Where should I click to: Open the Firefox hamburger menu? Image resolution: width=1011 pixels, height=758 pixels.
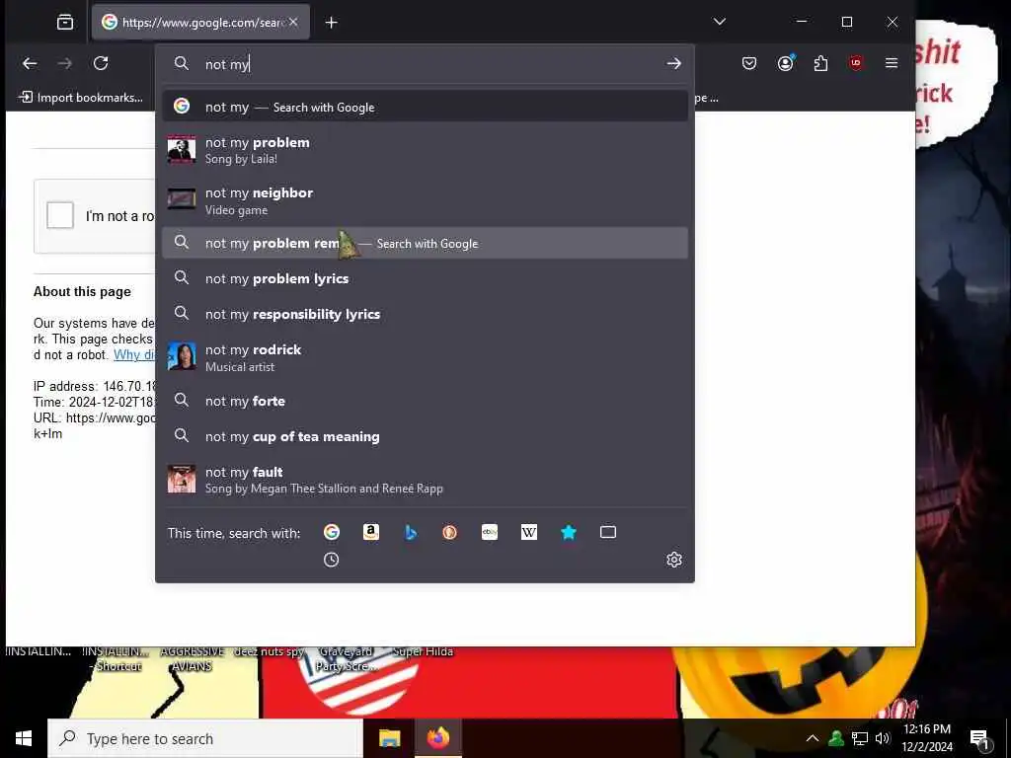tap(892, 63)
